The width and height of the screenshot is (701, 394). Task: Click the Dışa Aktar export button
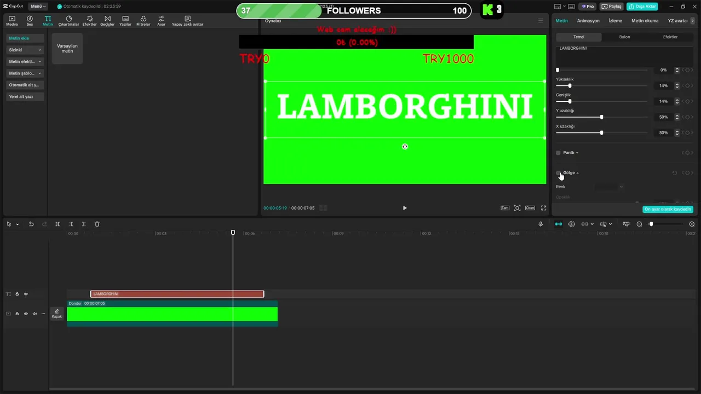(x=642, y=7)
